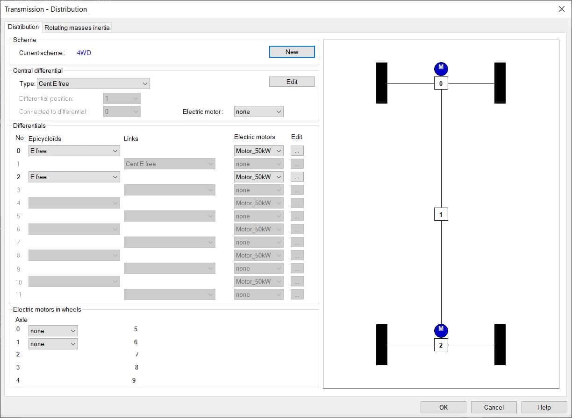Switch to the Rotating masses inertia tab
This screenshot has height=418, width=572.
[x=77, y=28]
